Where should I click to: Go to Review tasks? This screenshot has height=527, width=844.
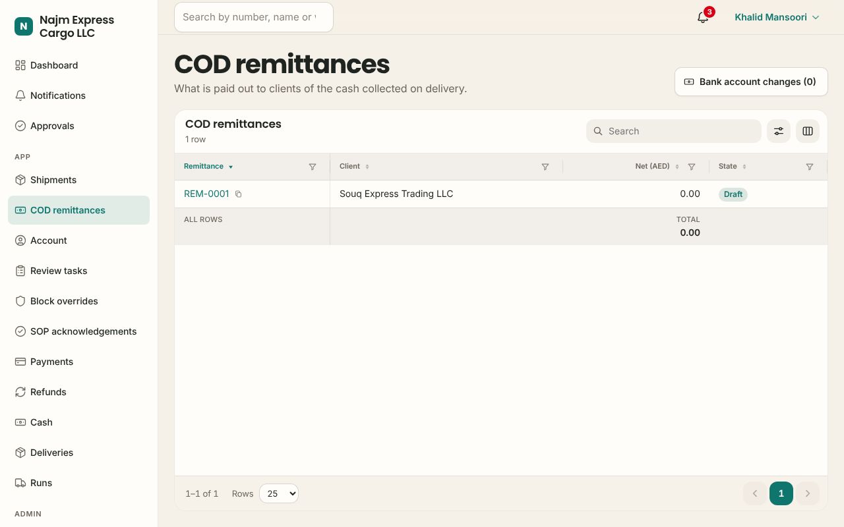(79, 271)
